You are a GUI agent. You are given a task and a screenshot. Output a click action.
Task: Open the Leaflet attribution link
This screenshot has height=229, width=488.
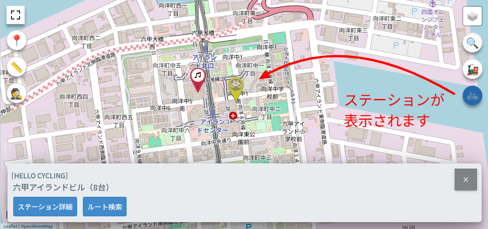[x=10, y=227]
